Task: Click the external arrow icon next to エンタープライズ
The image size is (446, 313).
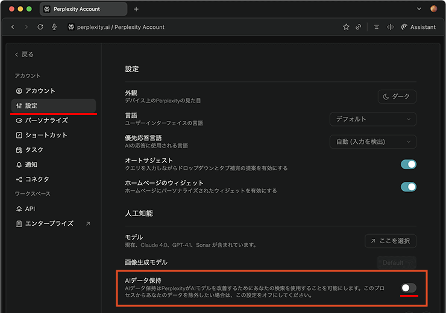Action: [88, 223]
